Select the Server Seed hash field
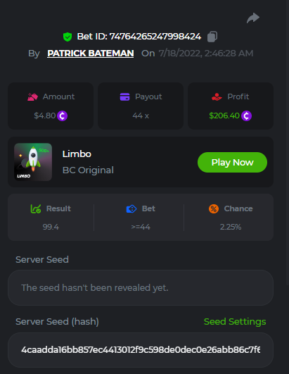This screenshot has width=289, height=374. (x=141, y=350)
